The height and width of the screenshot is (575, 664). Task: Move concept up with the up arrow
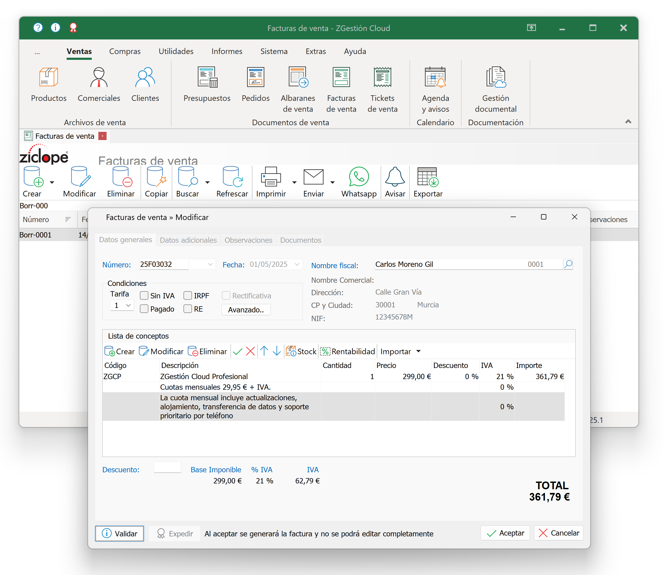click(264, 351)
